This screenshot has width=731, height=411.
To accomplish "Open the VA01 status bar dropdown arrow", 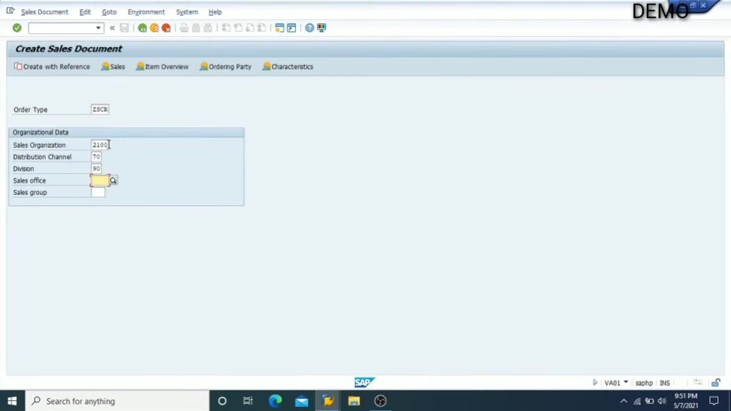I will (x=626, y=383).
